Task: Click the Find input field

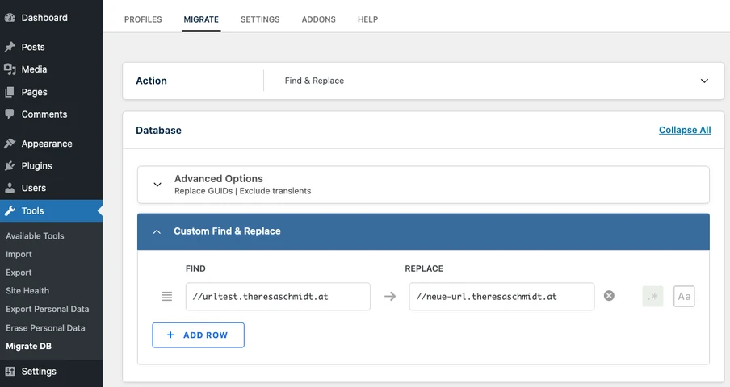Action: 278,297
